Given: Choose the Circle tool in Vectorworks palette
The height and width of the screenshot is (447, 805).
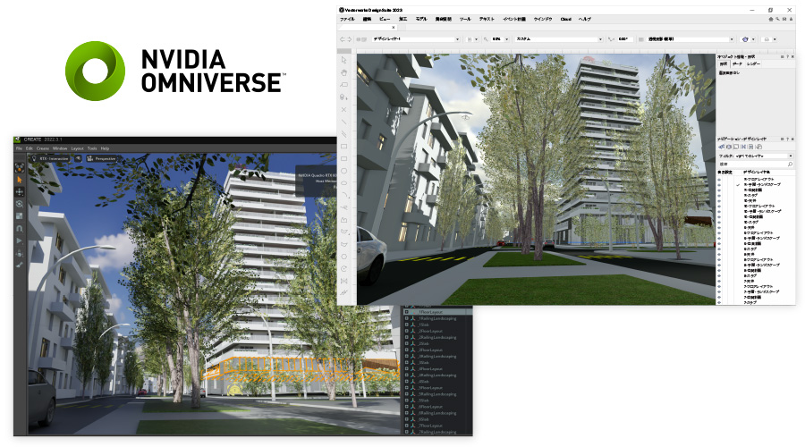Looking at the screenshot, I should [x=343, y=171].
